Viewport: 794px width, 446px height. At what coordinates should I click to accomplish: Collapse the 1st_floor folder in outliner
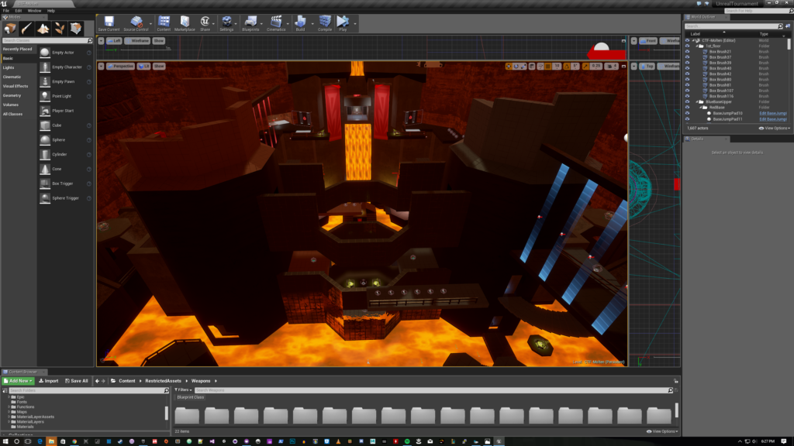point(697,46)
